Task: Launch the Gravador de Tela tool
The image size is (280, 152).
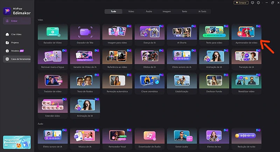Action: 85,34
